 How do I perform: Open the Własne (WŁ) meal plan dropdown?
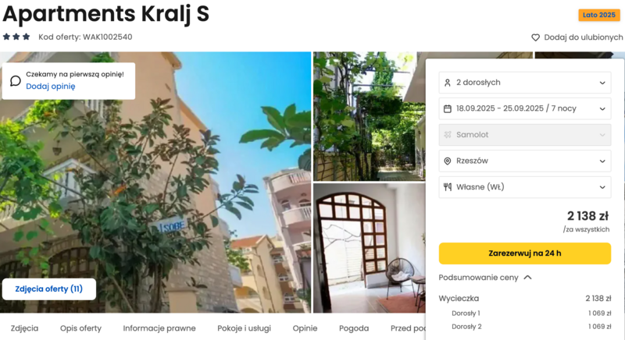(524, 187)
